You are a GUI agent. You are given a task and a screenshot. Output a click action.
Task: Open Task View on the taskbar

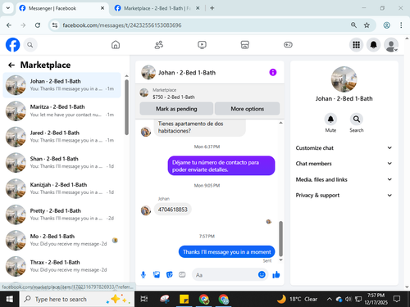pos(144,299)
